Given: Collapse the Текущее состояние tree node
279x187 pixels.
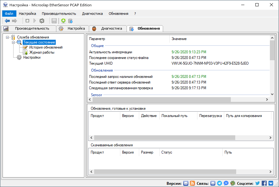Looking at the screenshot, I should 13,42.
